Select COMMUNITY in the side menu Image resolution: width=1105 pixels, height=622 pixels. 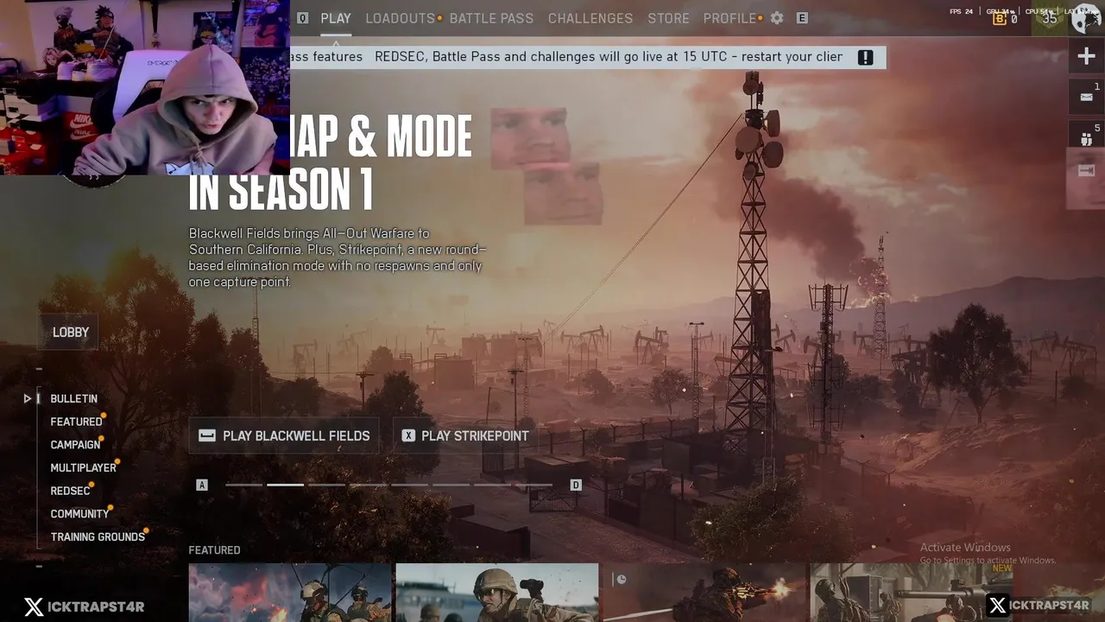[79, 514]
